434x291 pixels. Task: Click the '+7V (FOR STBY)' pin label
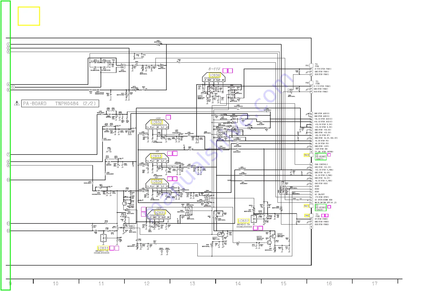322,197
